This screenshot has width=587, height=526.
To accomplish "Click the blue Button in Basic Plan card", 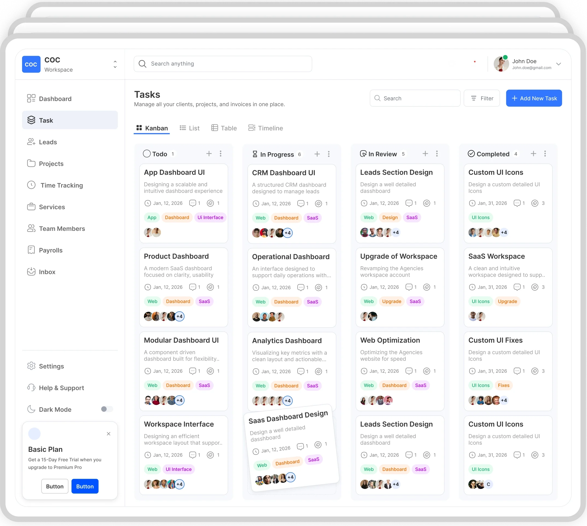I will 85,486.
